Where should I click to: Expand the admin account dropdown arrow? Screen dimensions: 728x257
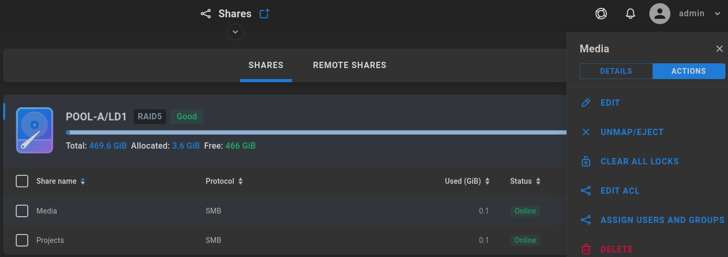(x=718, y=14)
